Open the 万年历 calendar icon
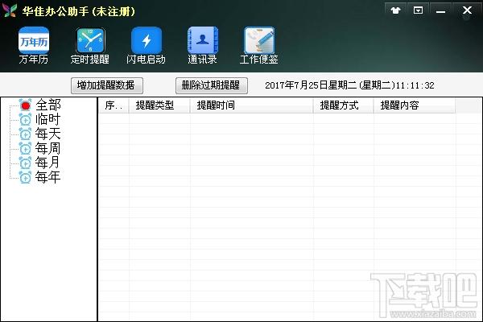483x322 pixels. [x=34, y=40]
